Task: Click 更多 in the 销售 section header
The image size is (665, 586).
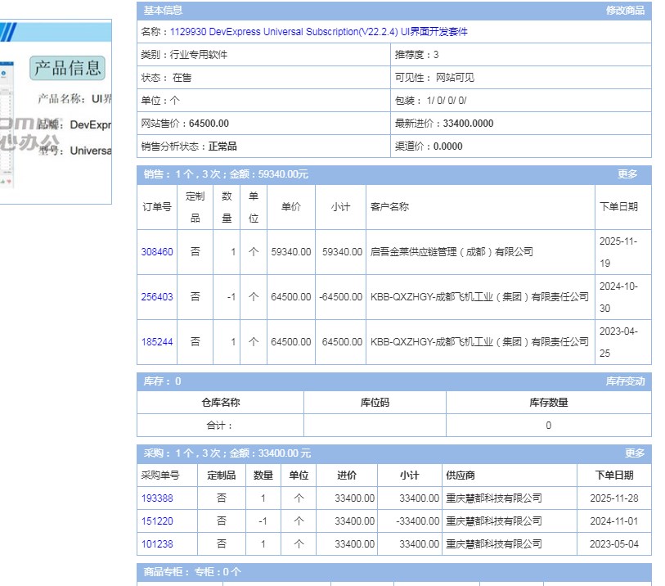Action: click(x=627, y=174)
